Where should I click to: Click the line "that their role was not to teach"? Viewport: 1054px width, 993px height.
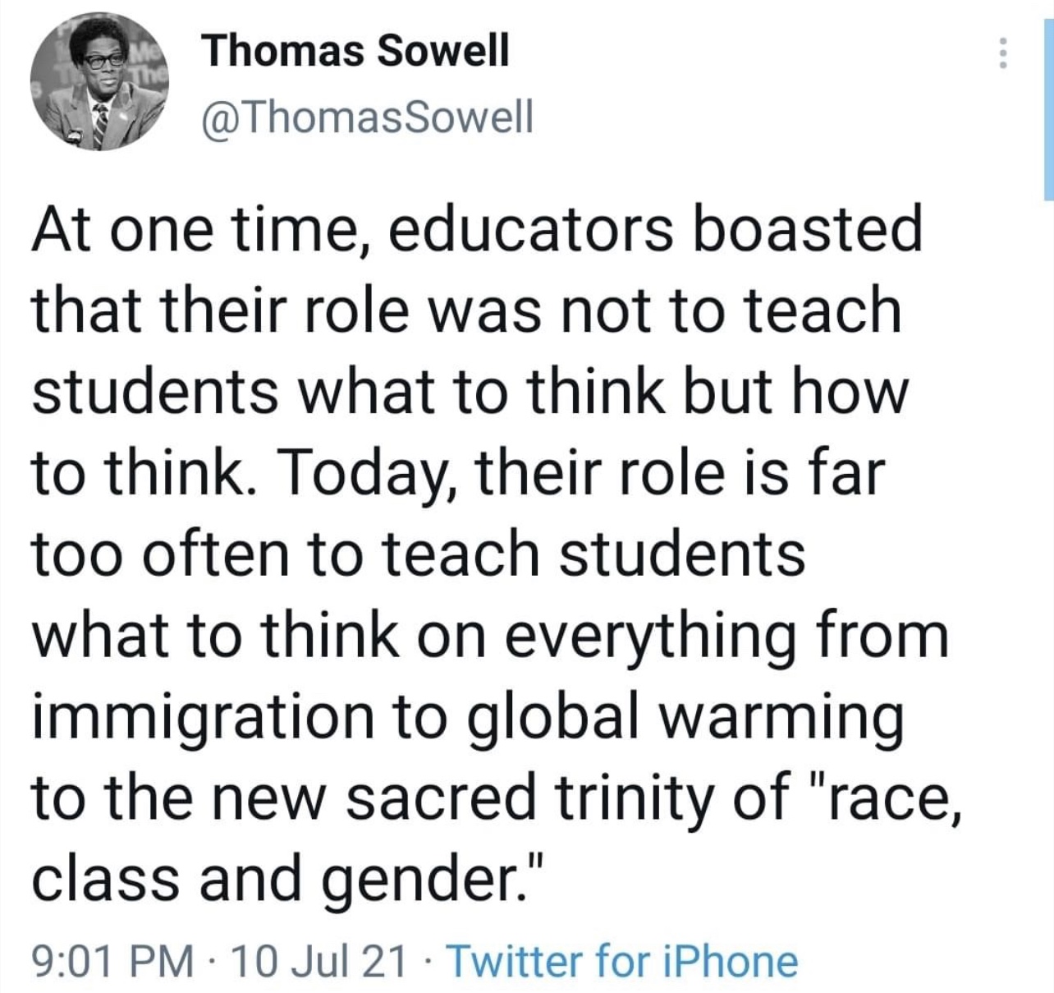pos(466,310)
